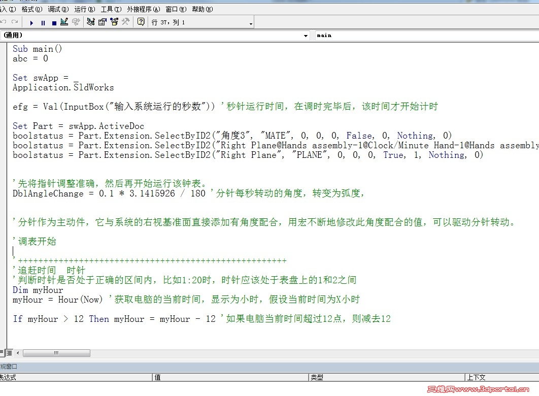Click the greyed-out Userform icon
The width and height of the screenshot is (539, 396).
click(x=76, y=22)
